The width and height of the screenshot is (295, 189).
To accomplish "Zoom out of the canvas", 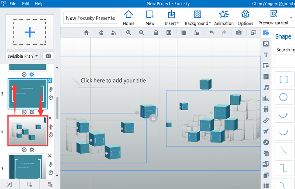I will [142, 33].
